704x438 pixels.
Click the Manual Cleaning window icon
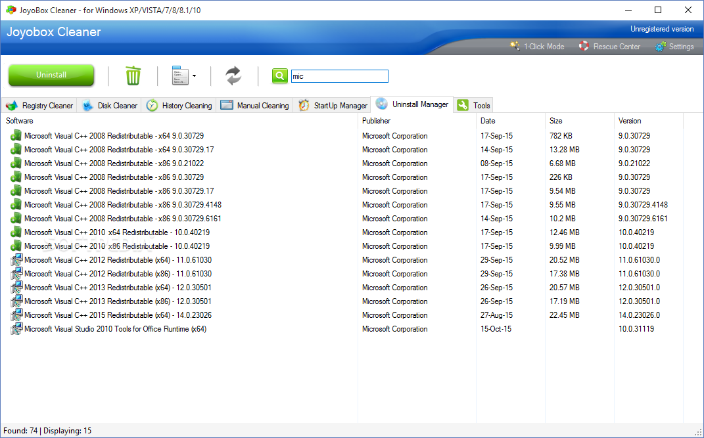(227, 105)
